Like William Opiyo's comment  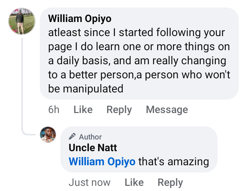(83, 110)
